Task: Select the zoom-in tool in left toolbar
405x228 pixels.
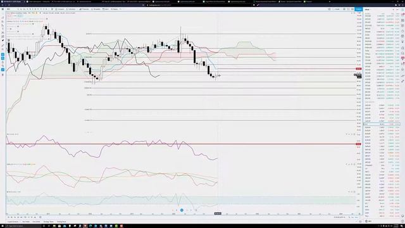Action: 3,49
